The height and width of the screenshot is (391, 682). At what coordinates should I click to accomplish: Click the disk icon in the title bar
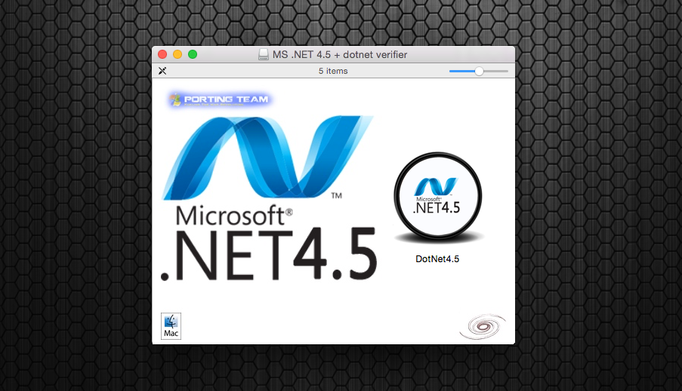pyautogui.click(x=263, y=55)
